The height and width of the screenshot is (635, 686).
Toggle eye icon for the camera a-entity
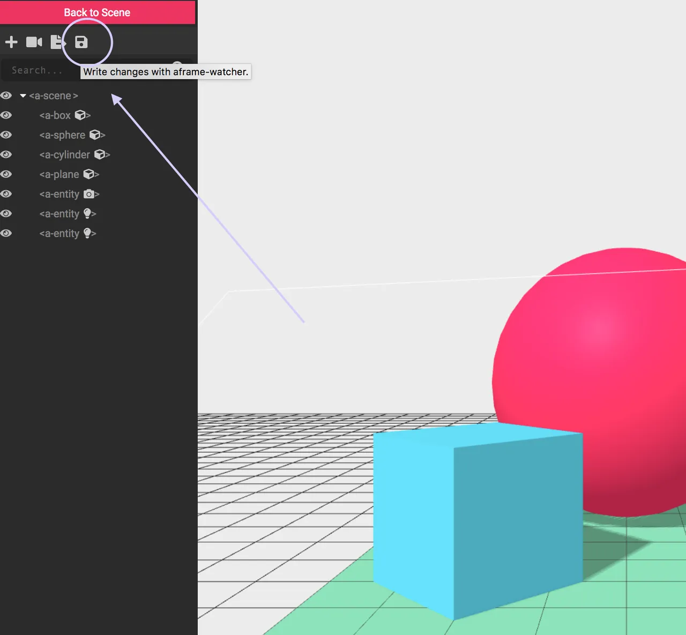pos(6,194)
